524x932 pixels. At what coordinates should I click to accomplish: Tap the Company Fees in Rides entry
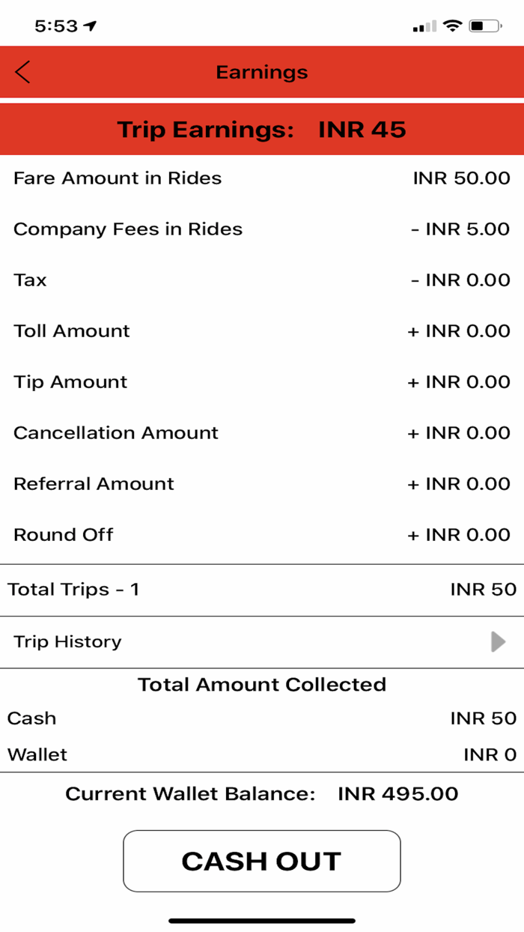tap(262, 229)
